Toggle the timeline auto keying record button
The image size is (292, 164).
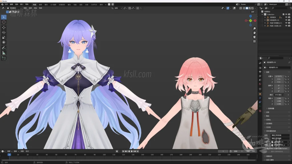tap(117, 151)
